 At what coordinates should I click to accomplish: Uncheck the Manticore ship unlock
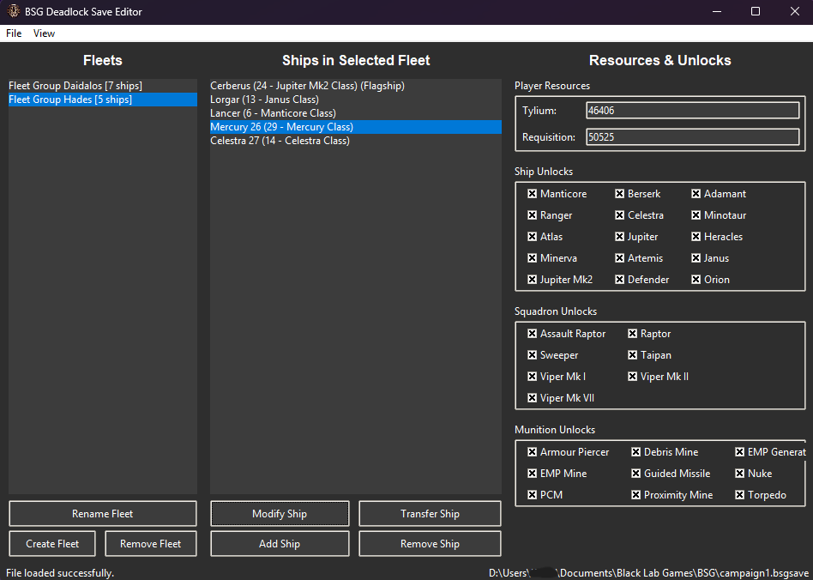tap(532, 194)
